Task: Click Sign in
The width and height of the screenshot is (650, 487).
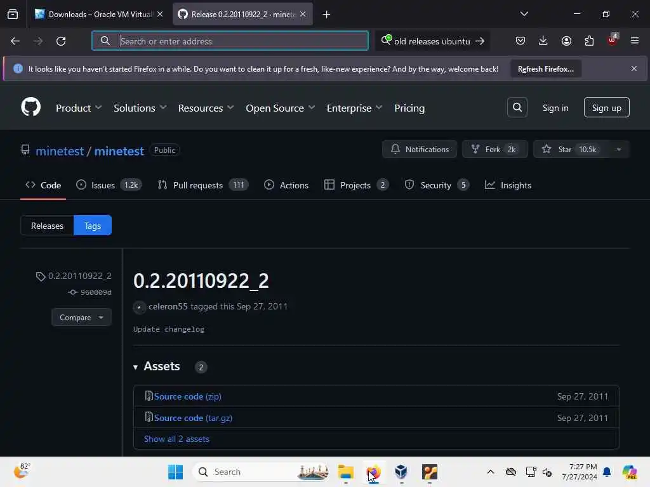Action: coord(555,108)
